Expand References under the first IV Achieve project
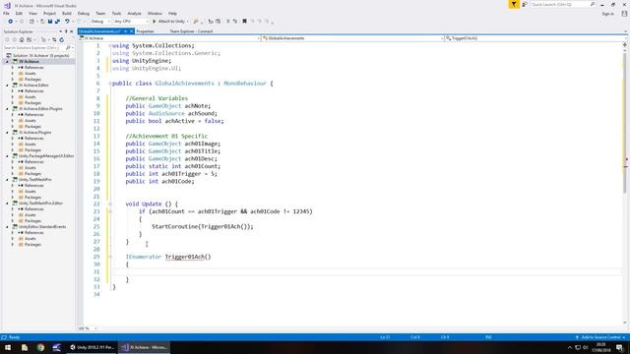 click(13, 68)
